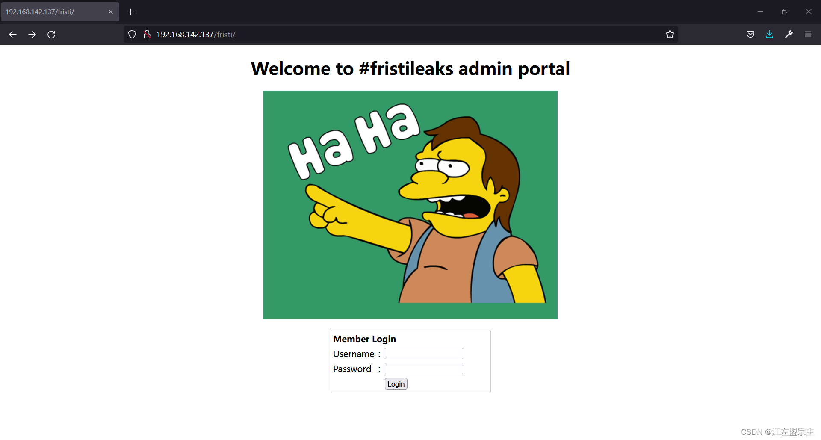Select the 192.168.142.137/fristi/ tab
This screenshot has width=821, height=440.
(60, 12)
